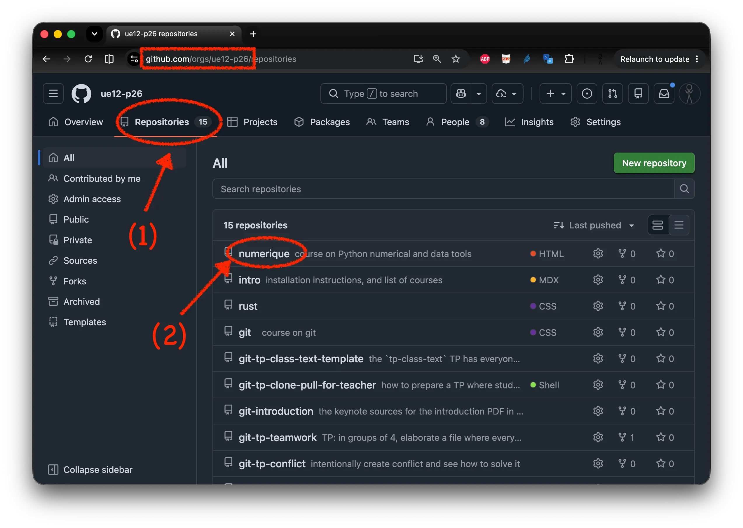Open the intro repository

coord(250,280)
